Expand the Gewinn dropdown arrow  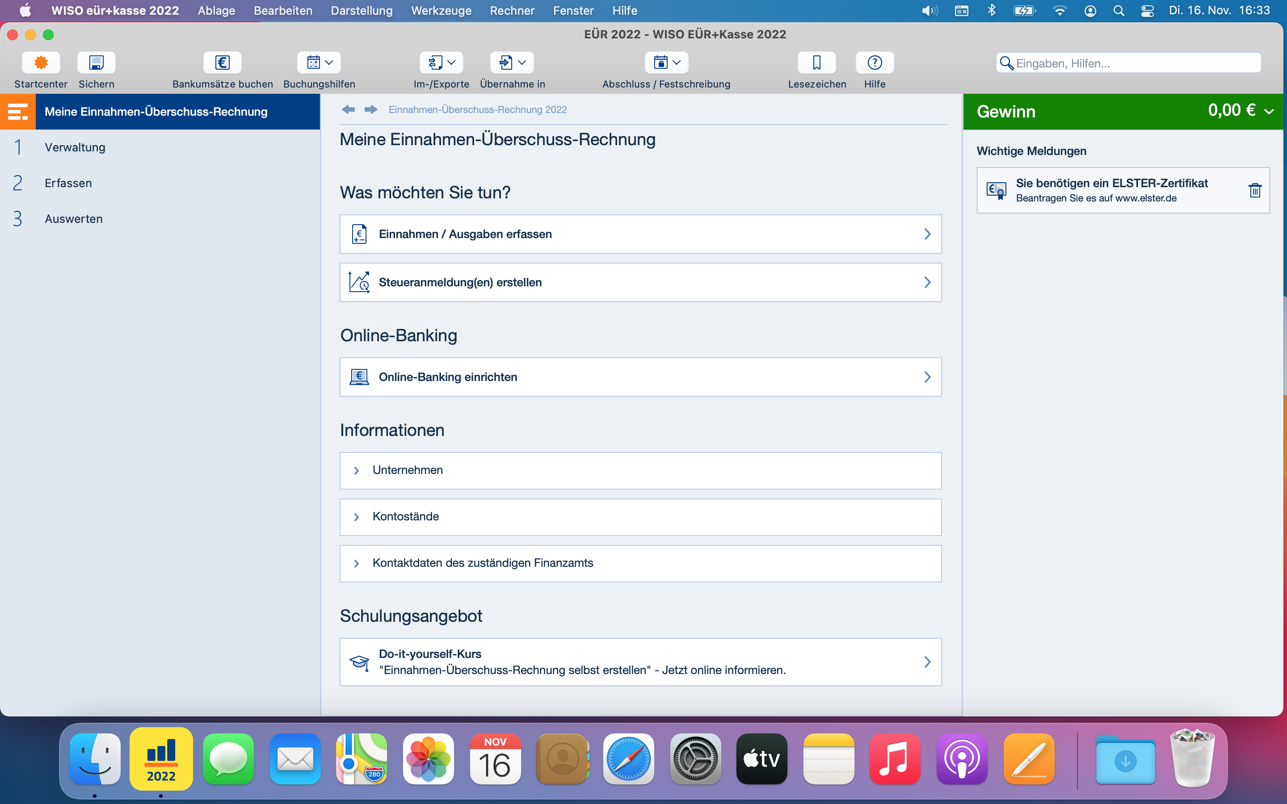[x=1270, y=112]
